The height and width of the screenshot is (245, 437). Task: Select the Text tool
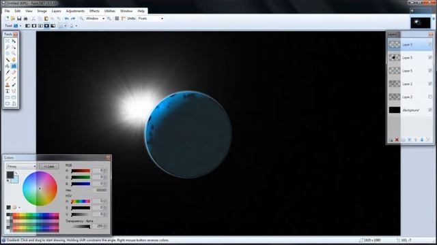(8, 91)
